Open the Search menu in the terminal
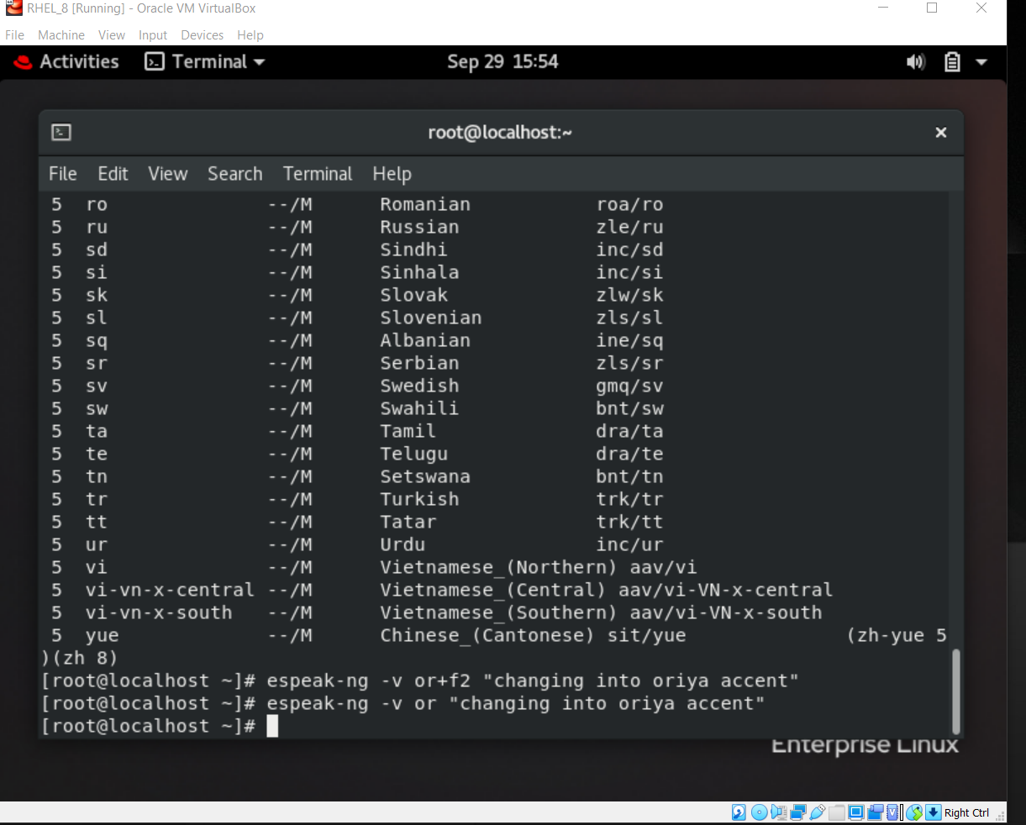 pos(234,174)
